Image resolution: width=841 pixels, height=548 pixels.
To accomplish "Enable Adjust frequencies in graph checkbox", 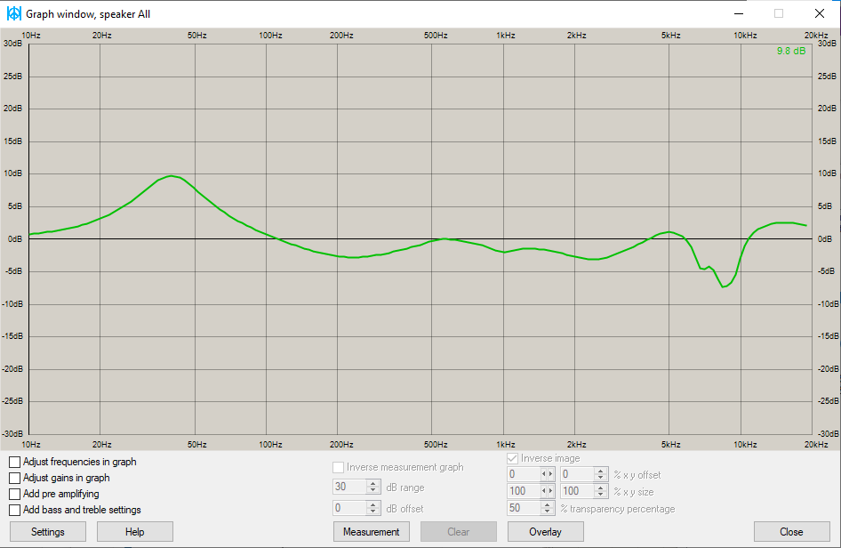I will (15, 462).
